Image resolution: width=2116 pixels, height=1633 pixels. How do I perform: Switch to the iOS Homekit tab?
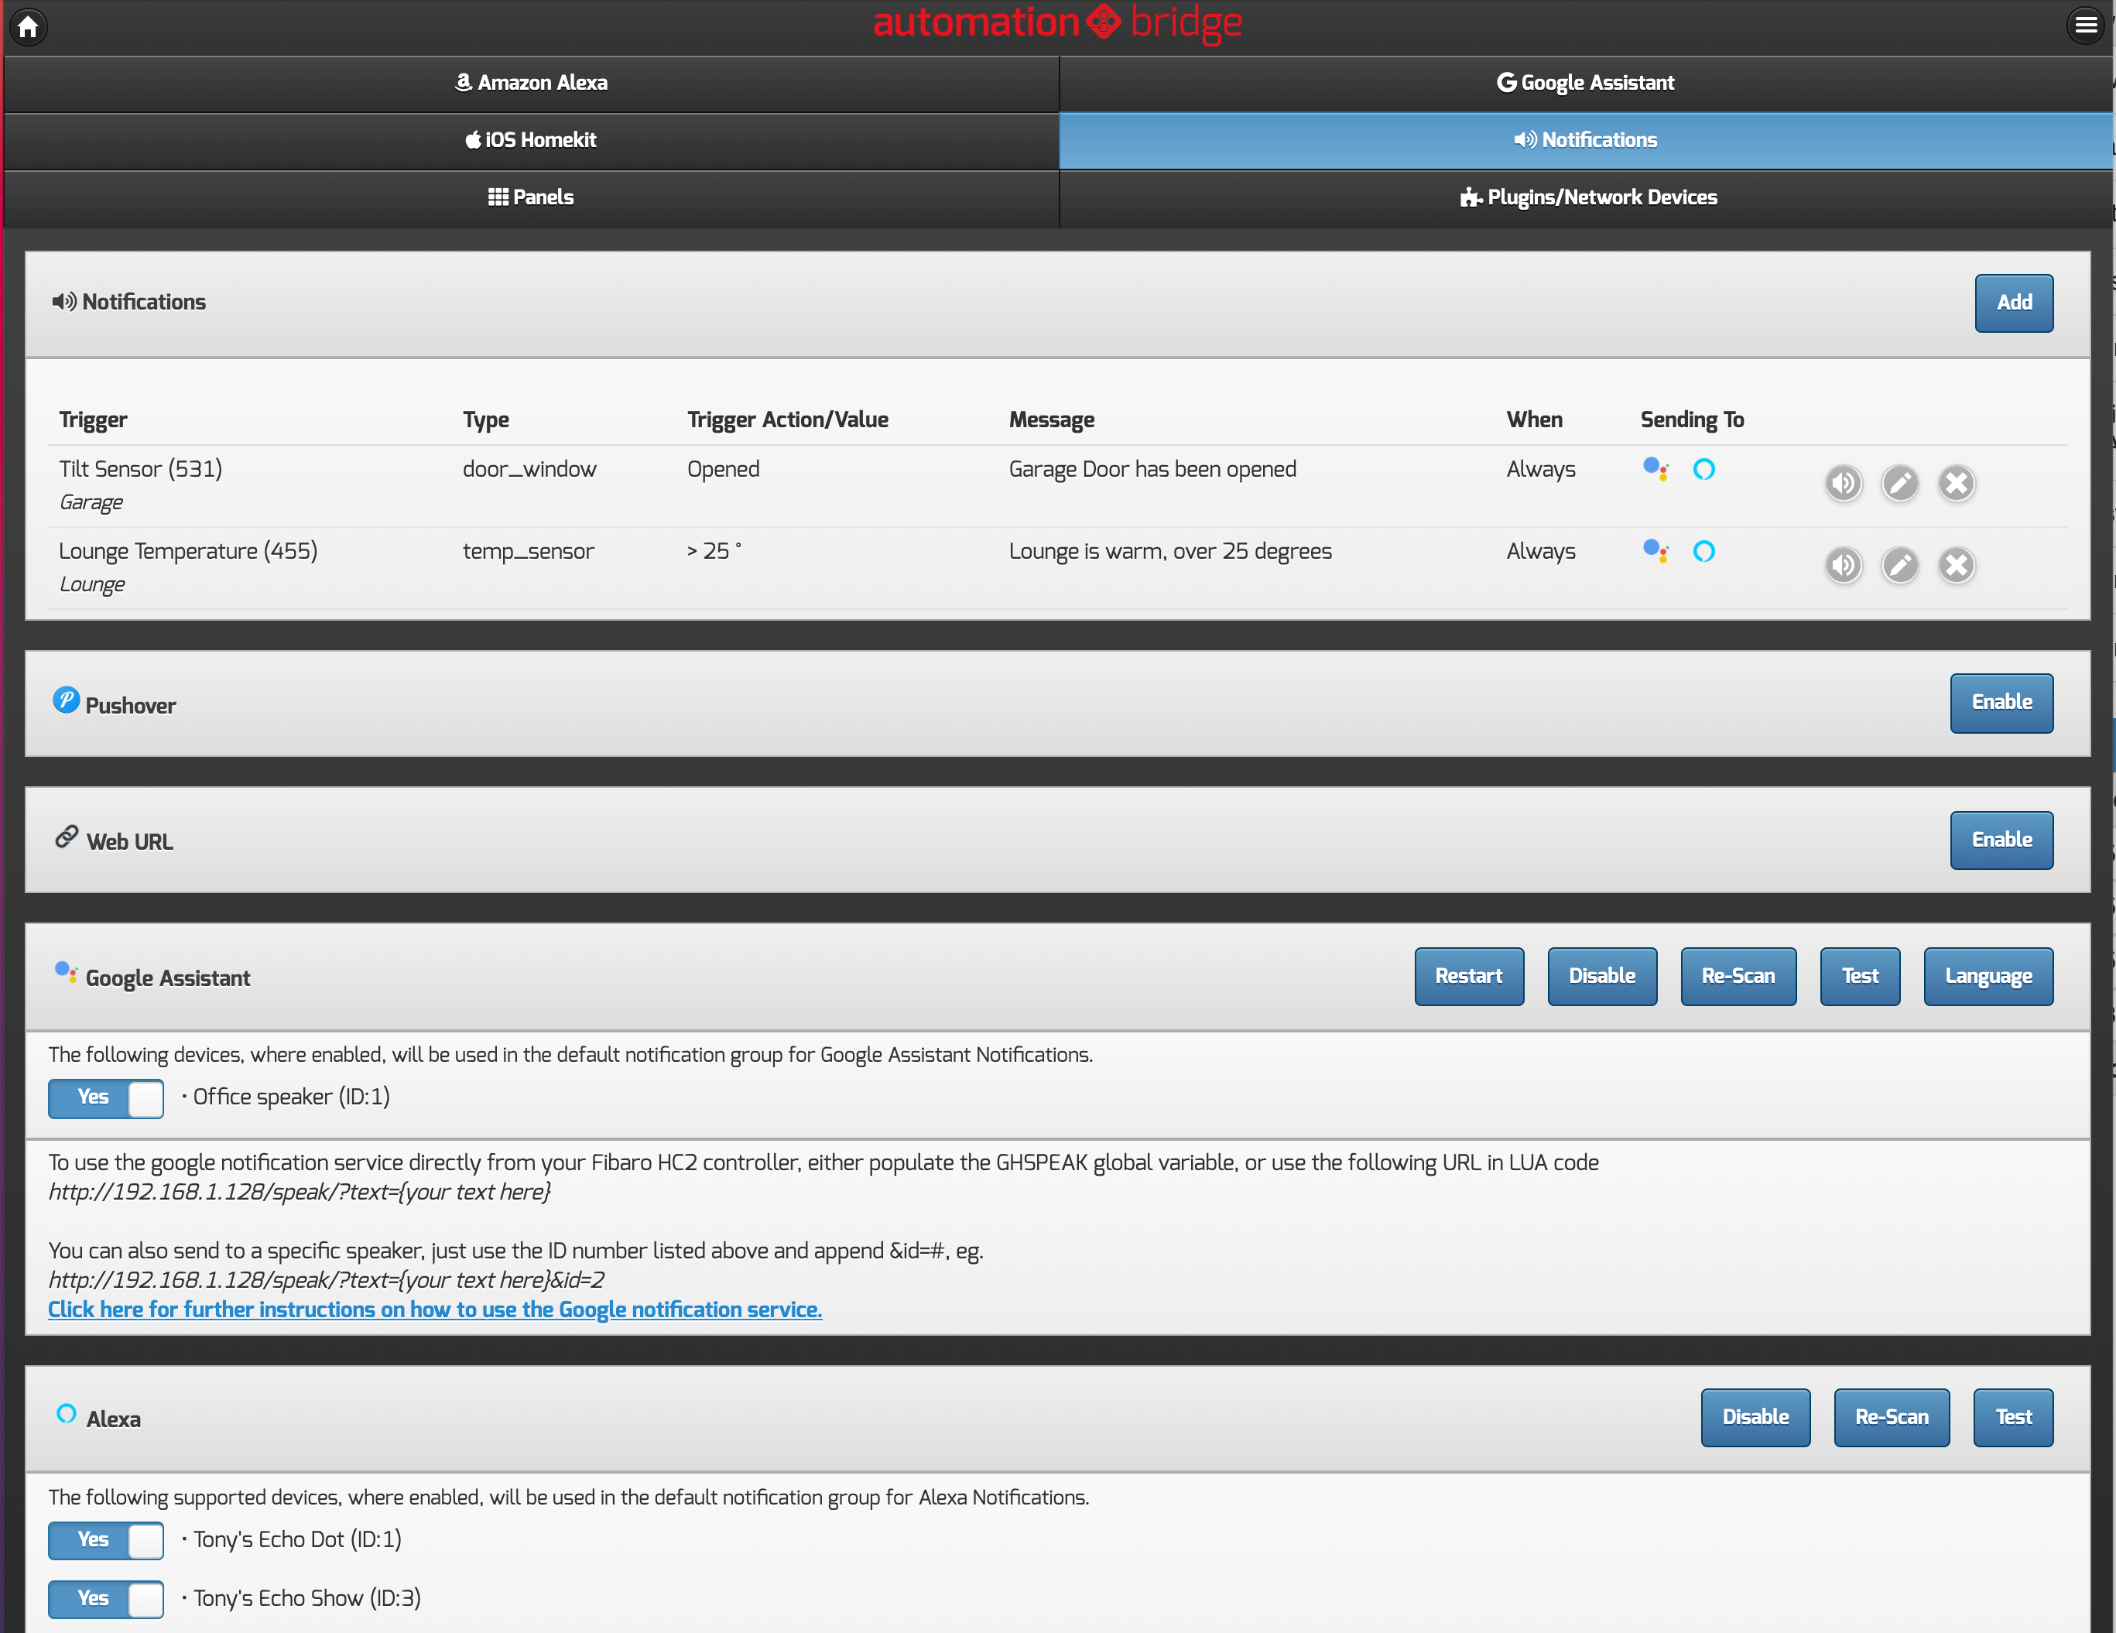[531, 140]
